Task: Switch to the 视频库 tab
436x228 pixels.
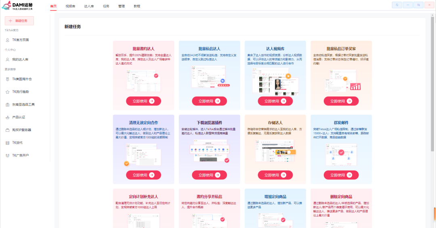Action: tap(70, 6)
